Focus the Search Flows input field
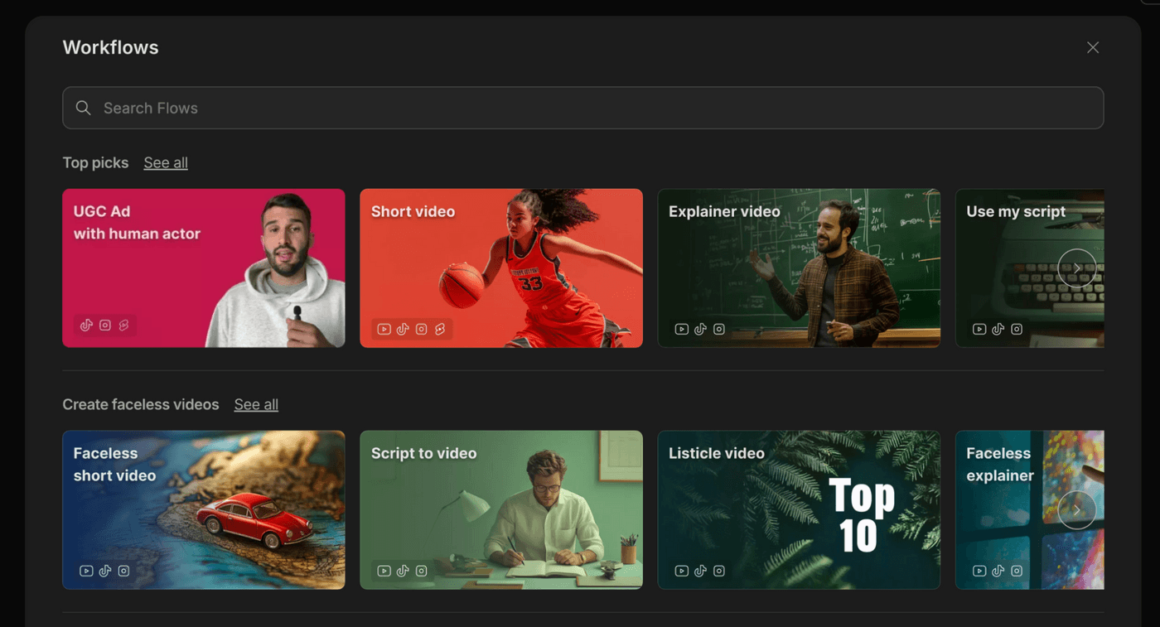 pos(580,108)
